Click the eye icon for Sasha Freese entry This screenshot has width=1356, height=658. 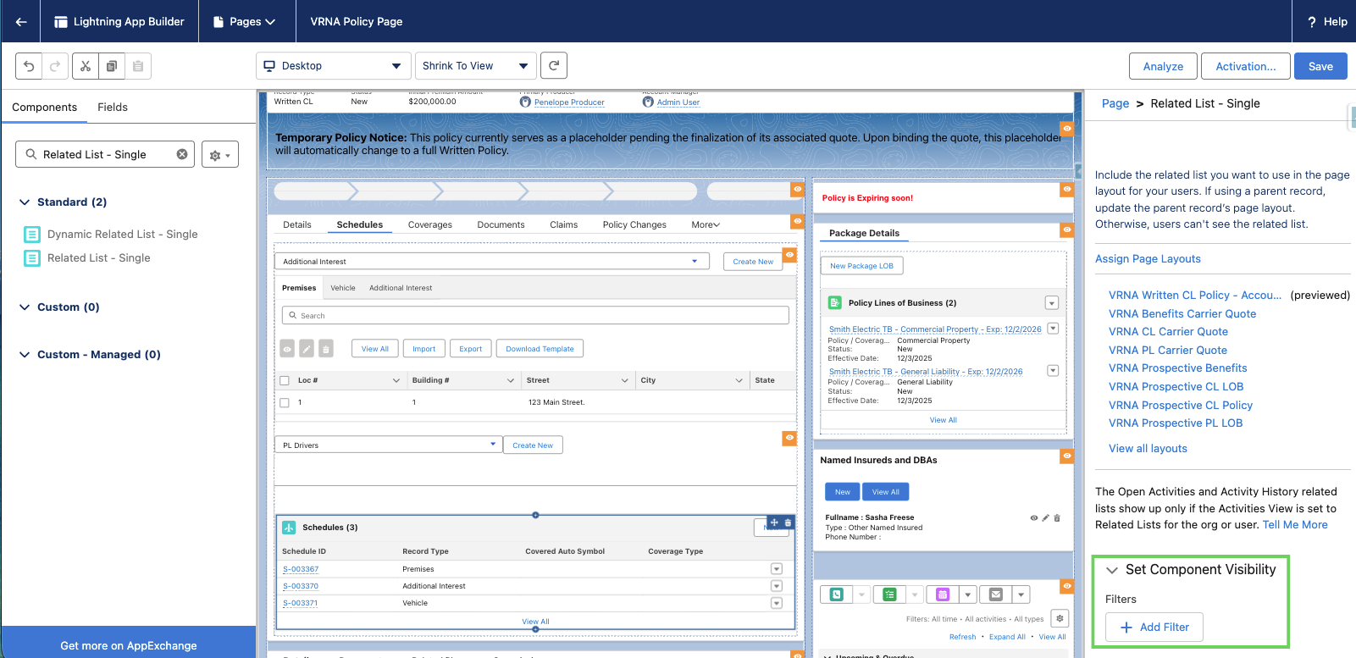coord(1033,517)
